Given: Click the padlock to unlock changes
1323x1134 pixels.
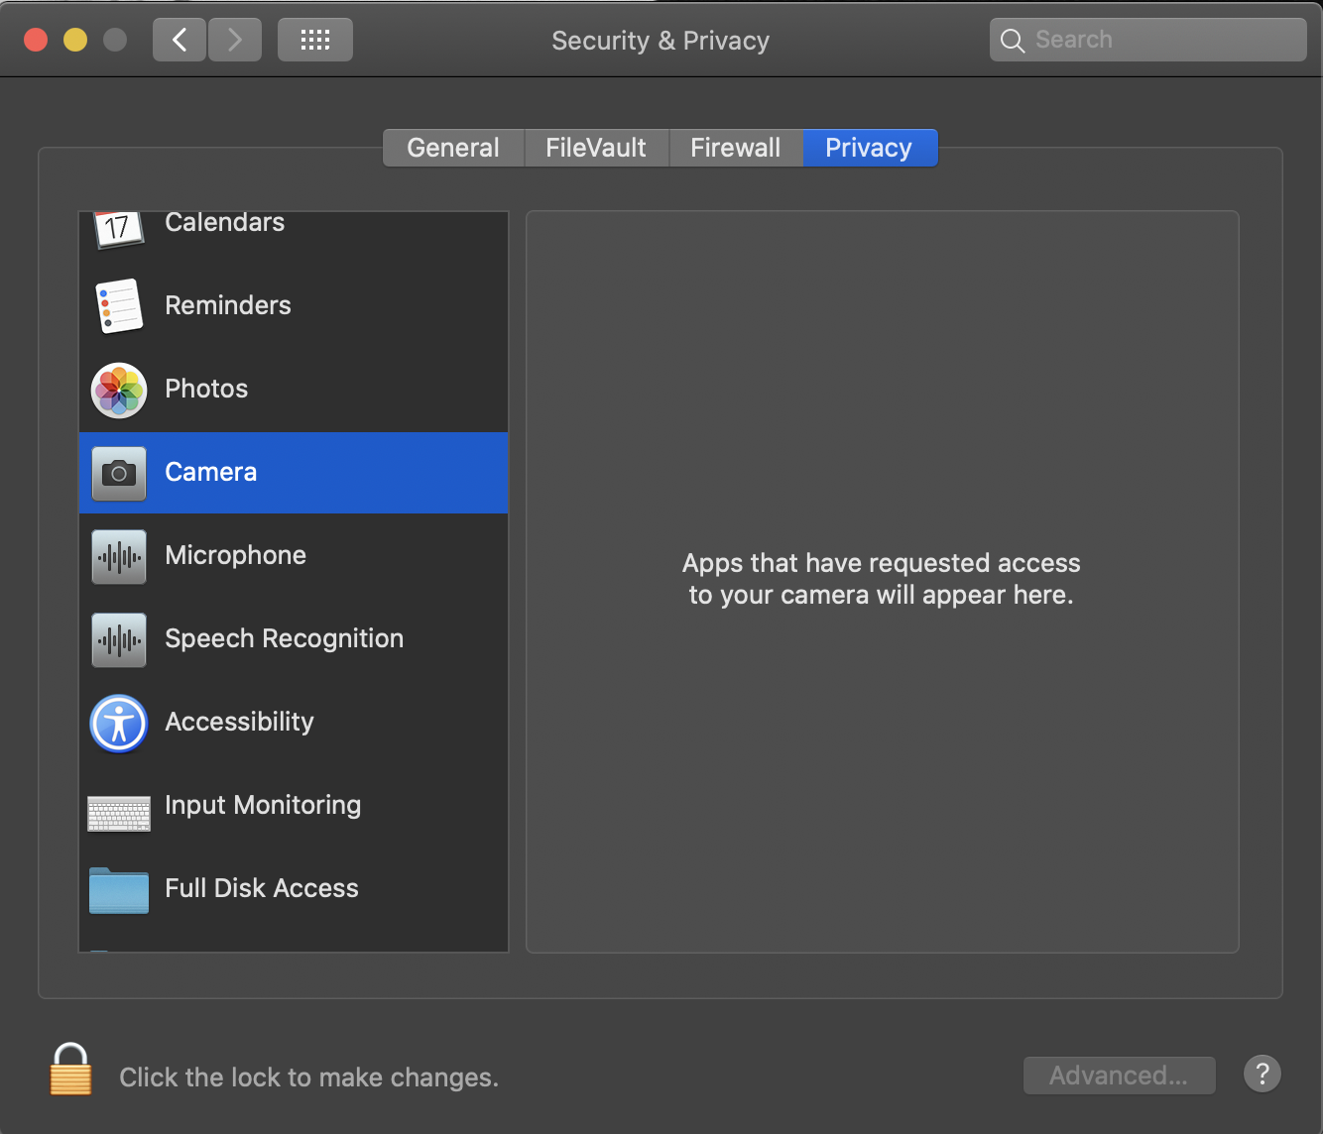Looking at the screenshot, I should 71,1070.
